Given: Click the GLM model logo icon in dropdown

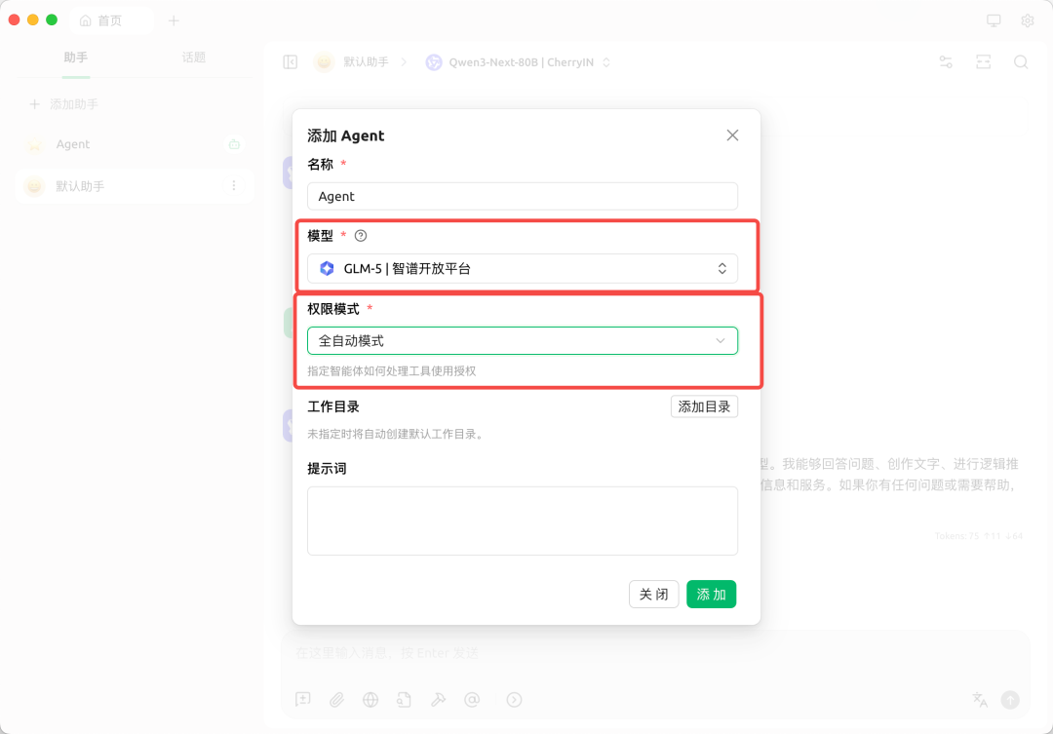Looking at the screenshot, I should [x=327, y=269].
